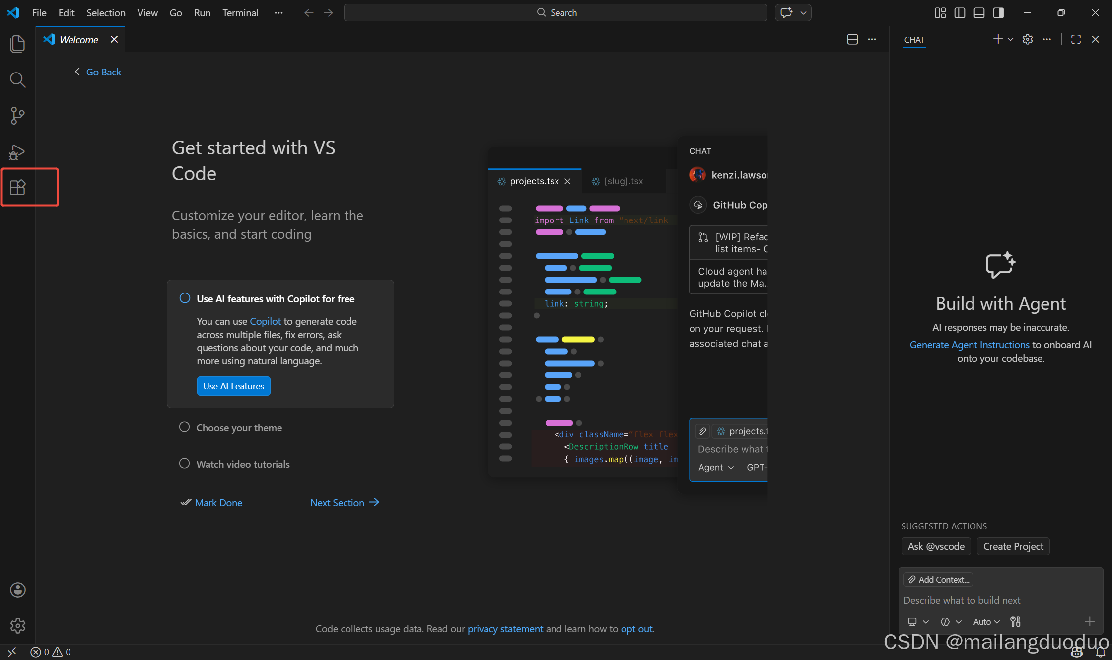Open the Accounts menu icon

(17, 590)
